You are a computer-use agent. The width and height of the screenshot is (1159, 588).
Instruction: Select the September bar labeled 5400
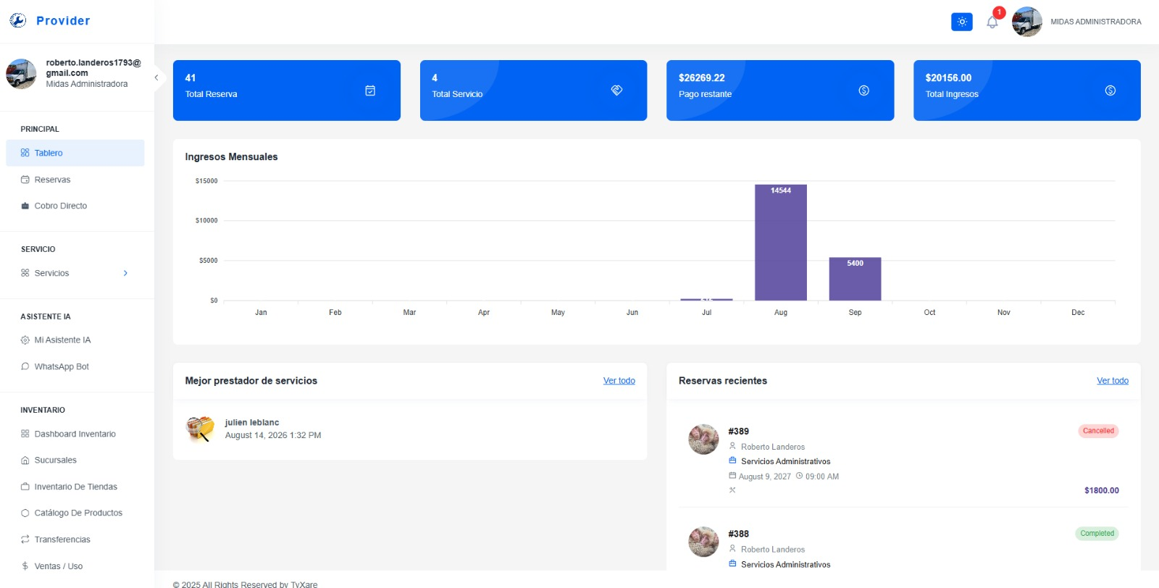pyautogui.click(x=855, y=279)
